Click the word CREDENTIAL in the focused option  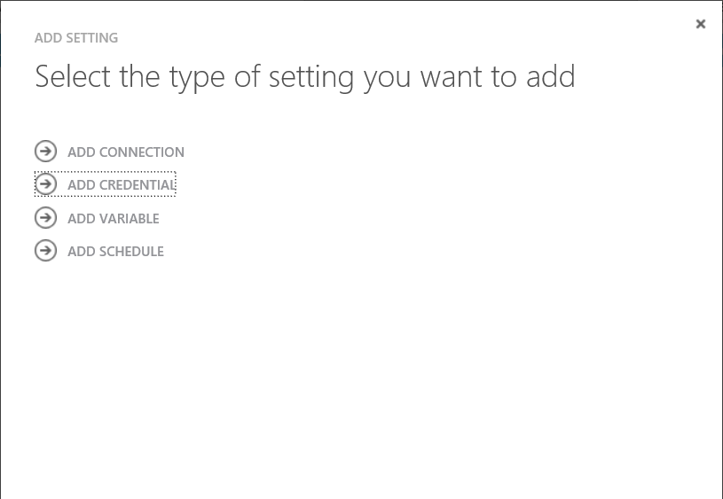click(x=137, y=184)
